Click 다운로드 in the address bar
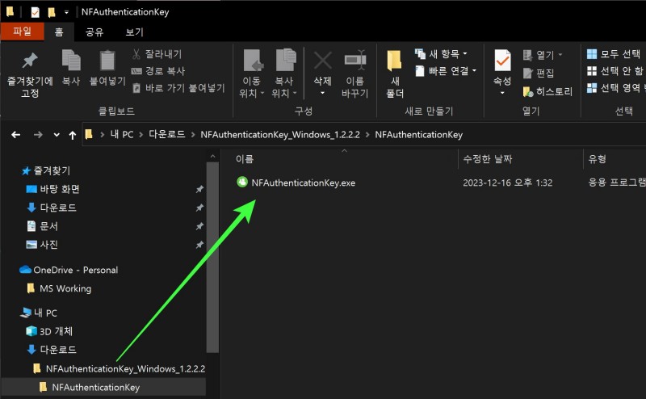Viewport: 646px width, 399px height. [167, 135]
